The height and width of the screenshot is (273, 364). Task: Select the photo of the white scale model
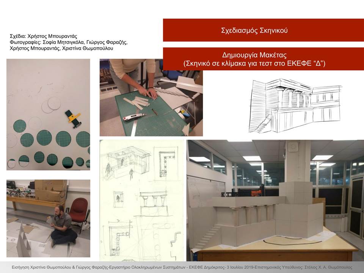[x=275, y=201]
